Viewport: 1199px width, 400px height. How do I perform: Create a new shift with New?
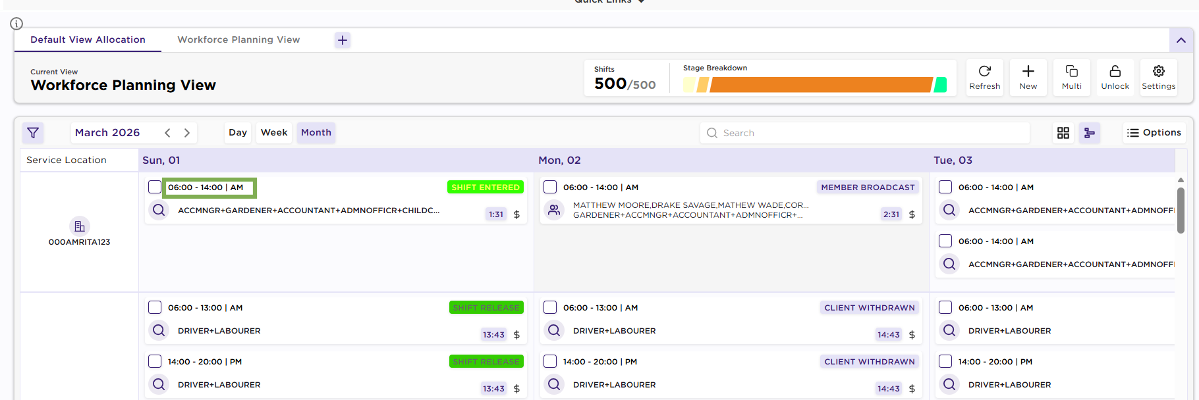click(x=1028, y=77)
